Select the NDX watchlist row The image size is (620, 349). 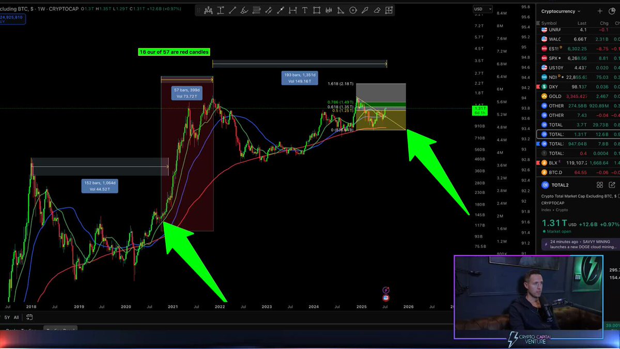click(x=578, y=77)
